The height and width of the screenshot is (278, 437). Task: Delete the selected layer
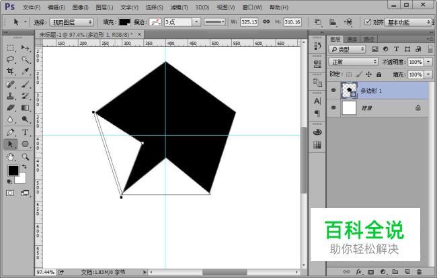419,271
